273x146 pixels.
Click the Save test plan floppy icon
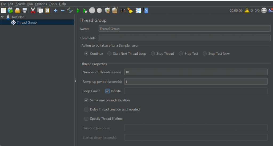[25, 10]
